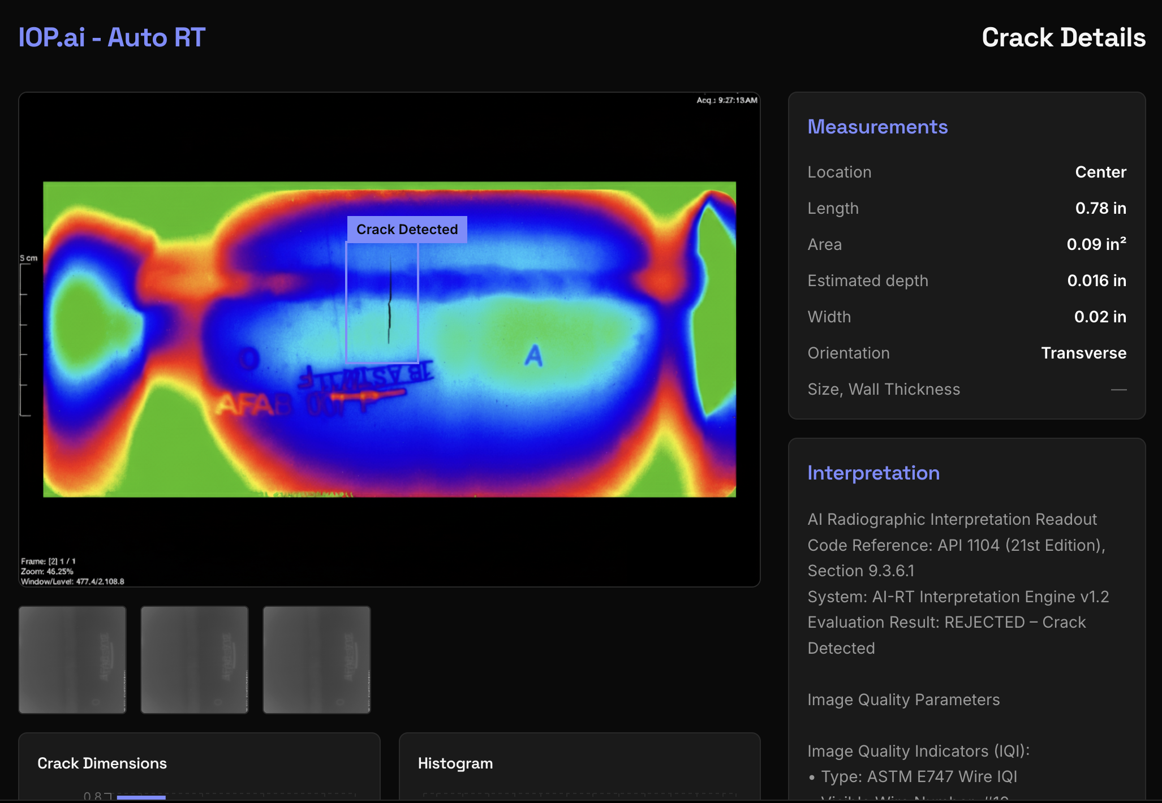
Task: Select the Crack Detected label tag
Action: click(x=407, y=229)
